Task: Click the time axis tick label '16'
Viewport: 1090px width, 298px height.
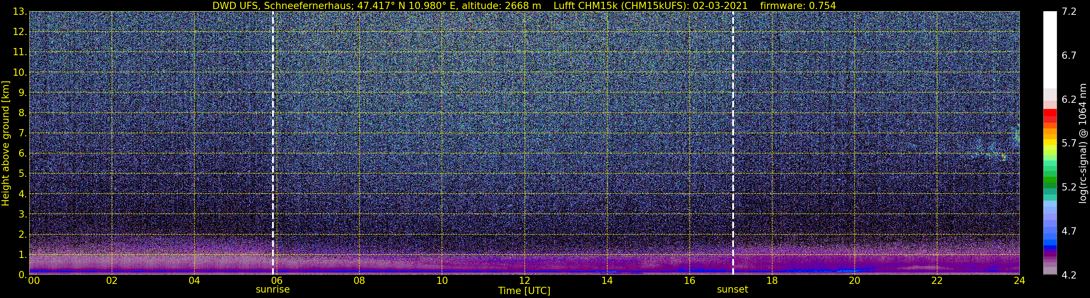Action: coord(689,281)
